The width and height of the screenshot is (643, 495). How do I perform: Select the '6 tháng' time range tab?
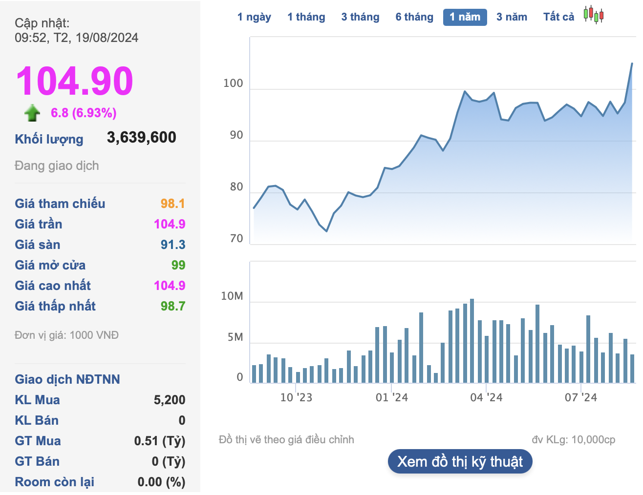pos(414,17)
